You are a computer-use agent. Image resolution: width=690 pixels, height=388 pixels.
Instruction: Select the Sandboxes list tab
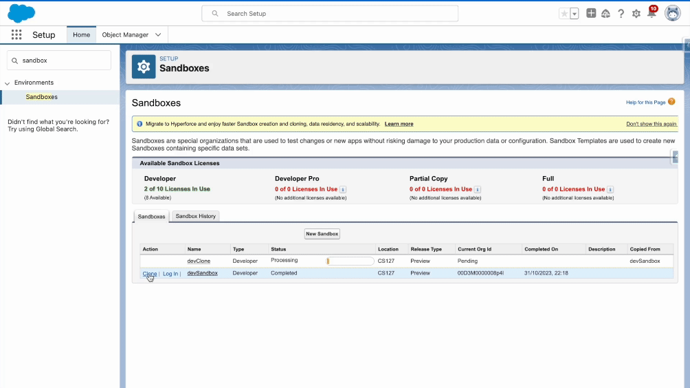click(x=151, y=217)
